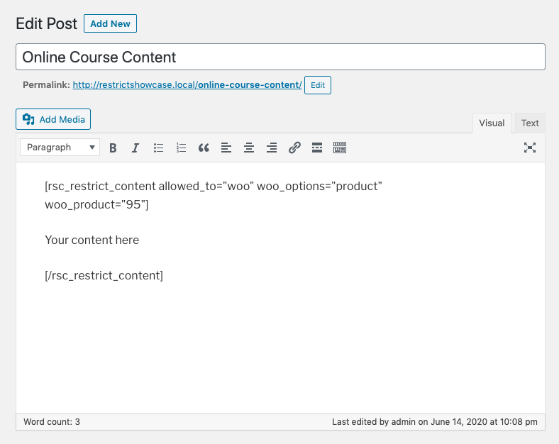
Task: Open the Add Media dialog
Action: tap(53, 119)
